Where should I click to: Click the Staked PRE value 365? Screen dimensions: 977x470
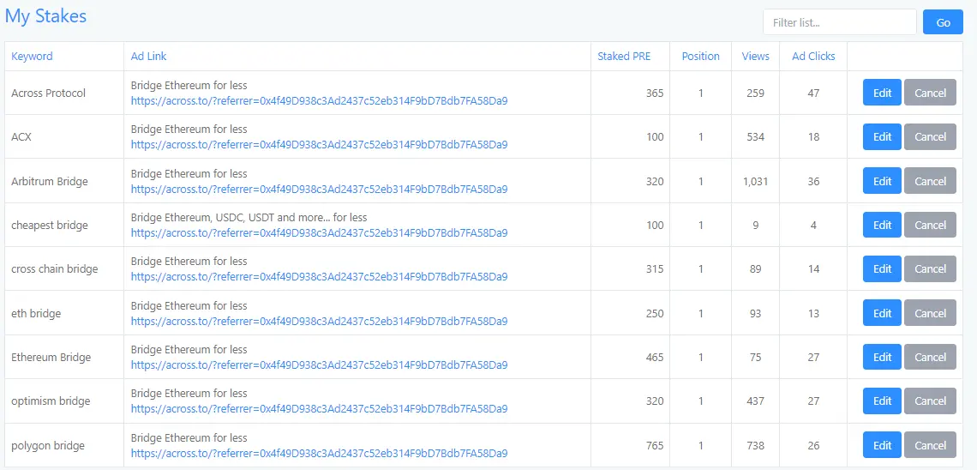tap(655, 93)
